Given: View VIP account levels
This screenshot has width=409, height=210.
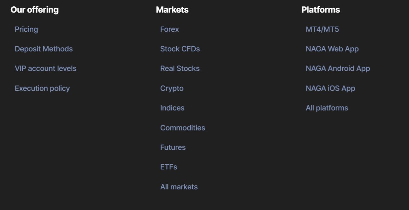Looking at the screenshot, I should point(45,69).
